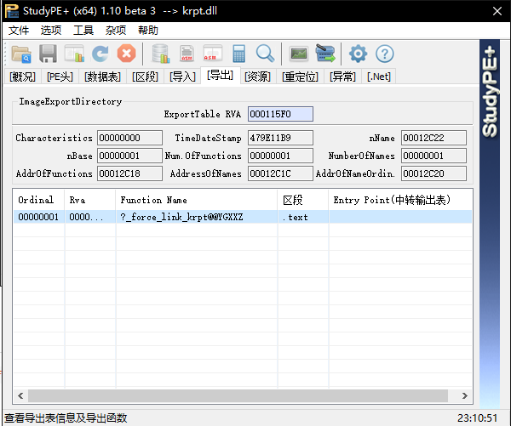Switch to the [概况] tab

22,77
